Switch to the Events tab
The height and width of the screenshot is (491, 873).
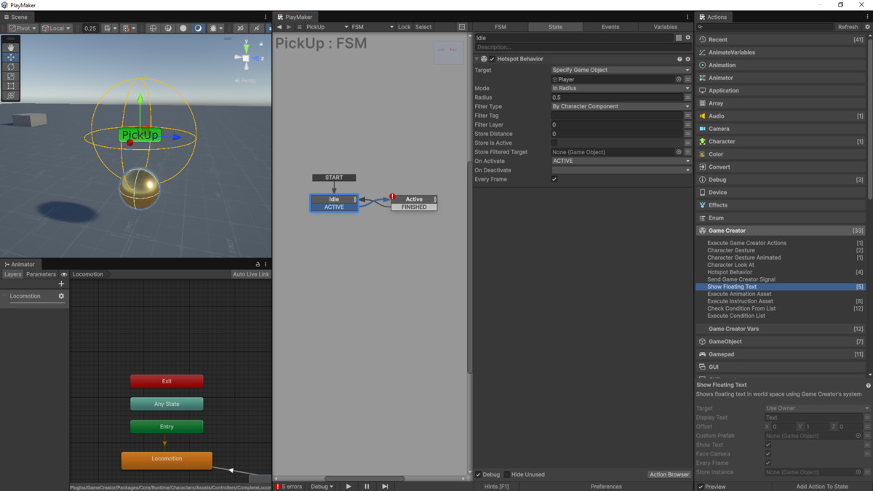coord(610,27)
